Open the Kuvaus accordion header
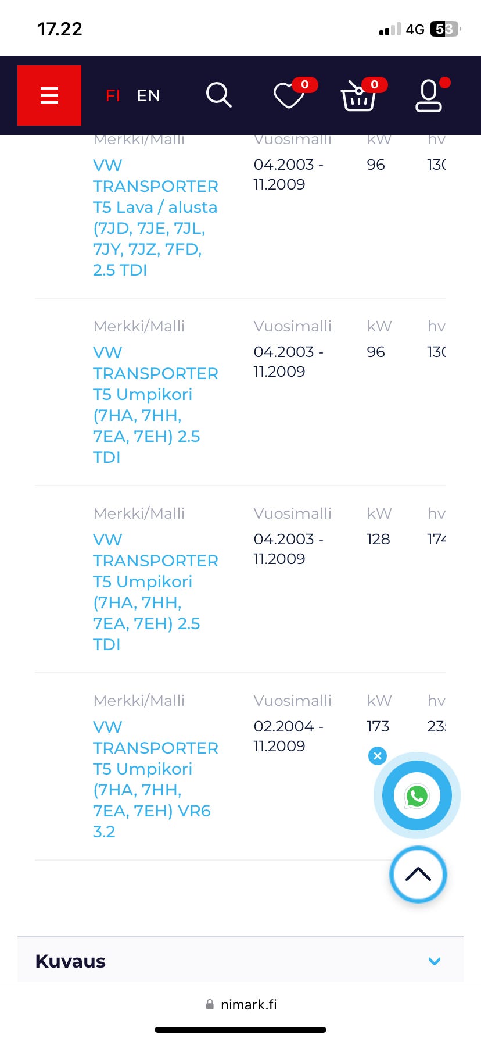Viewport: 481px width, 1042px height. pos(70,961)
